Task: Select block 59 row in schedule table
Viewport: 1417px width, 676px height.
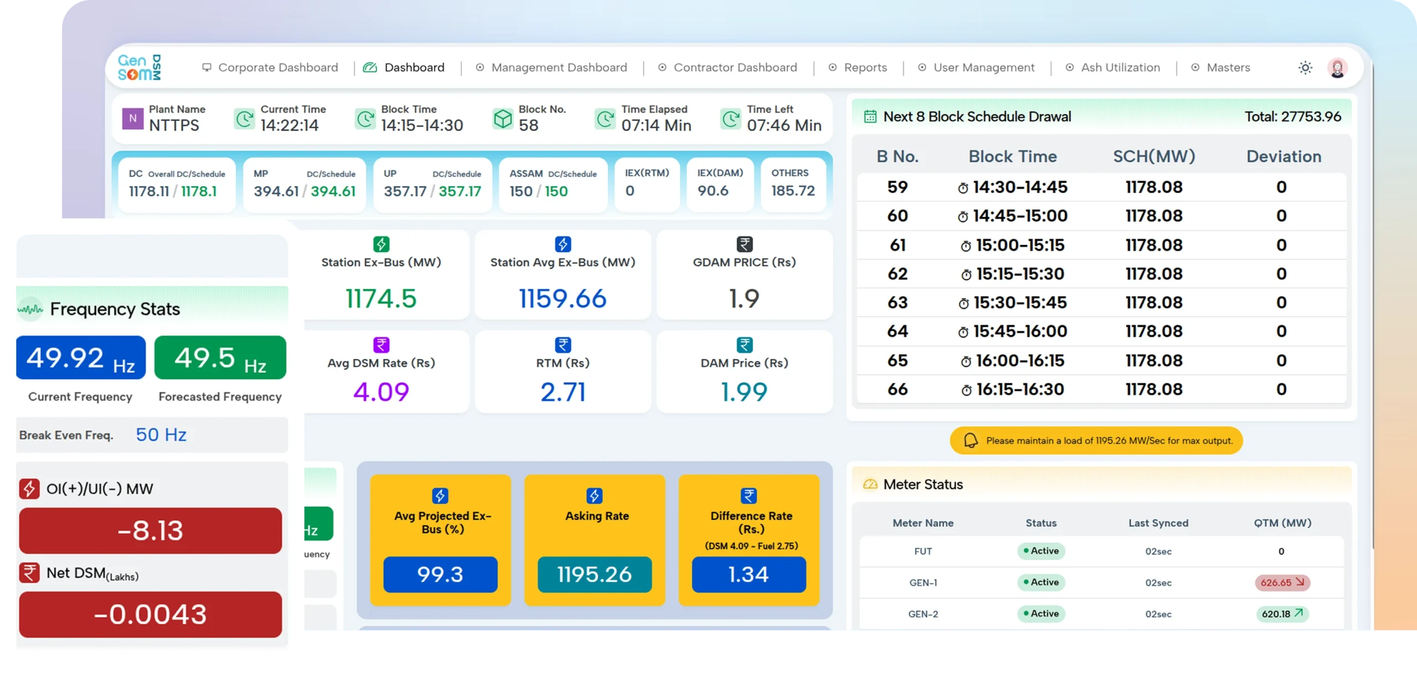Action: [1100, 187]
